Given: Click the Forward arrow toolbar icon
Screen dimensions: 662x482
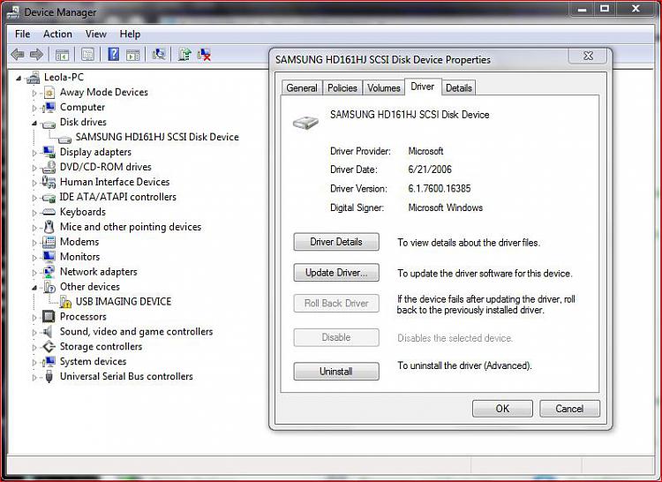Looking at the screenshot, I should (x=37, y=55).
